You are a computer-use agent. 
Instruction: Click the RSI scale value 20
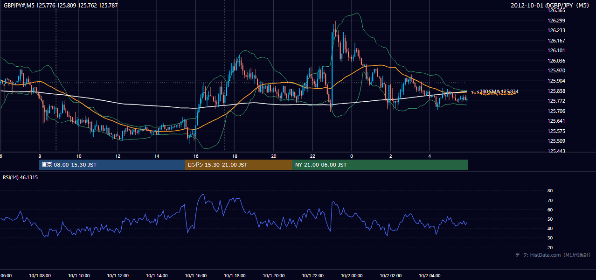(550, 248)
